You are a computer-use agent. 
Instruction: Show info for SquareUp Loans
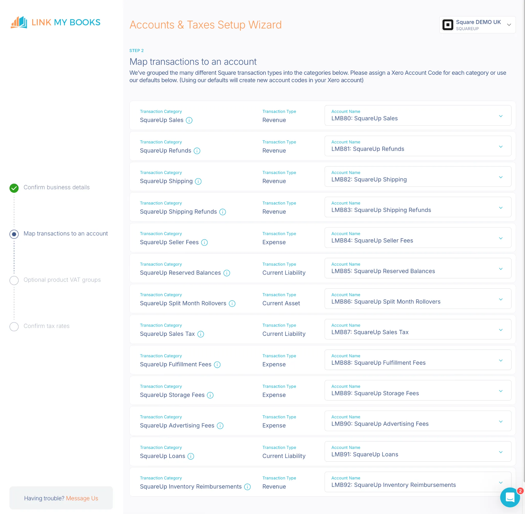(x=191, y=456)
